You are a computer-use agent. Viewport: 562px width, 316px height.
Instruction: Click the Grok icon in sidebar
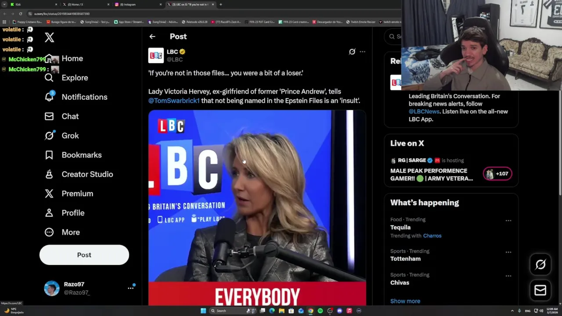pos(49,136)
